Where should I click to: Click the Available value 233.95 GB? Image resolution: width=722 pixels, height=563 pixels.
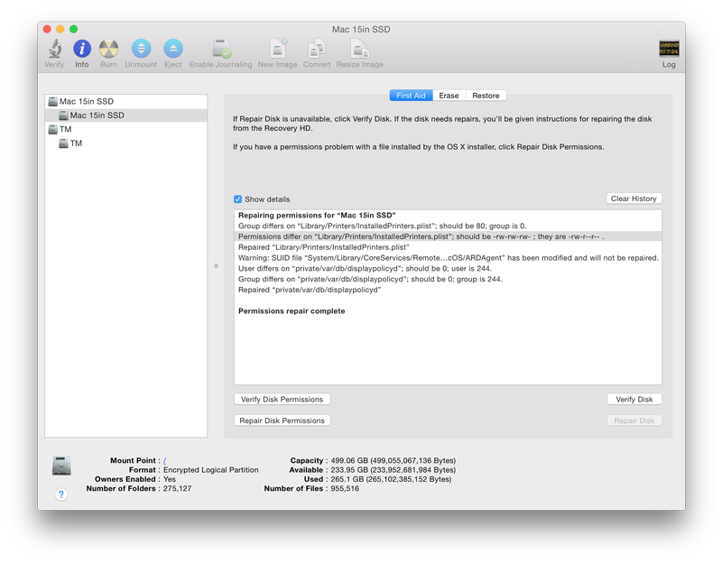coord(393,470)
